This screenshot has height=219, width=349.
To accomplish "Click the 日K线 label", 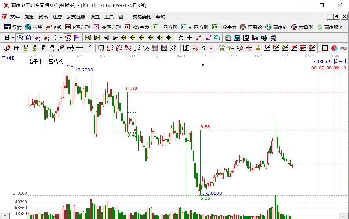I will 8,58.
